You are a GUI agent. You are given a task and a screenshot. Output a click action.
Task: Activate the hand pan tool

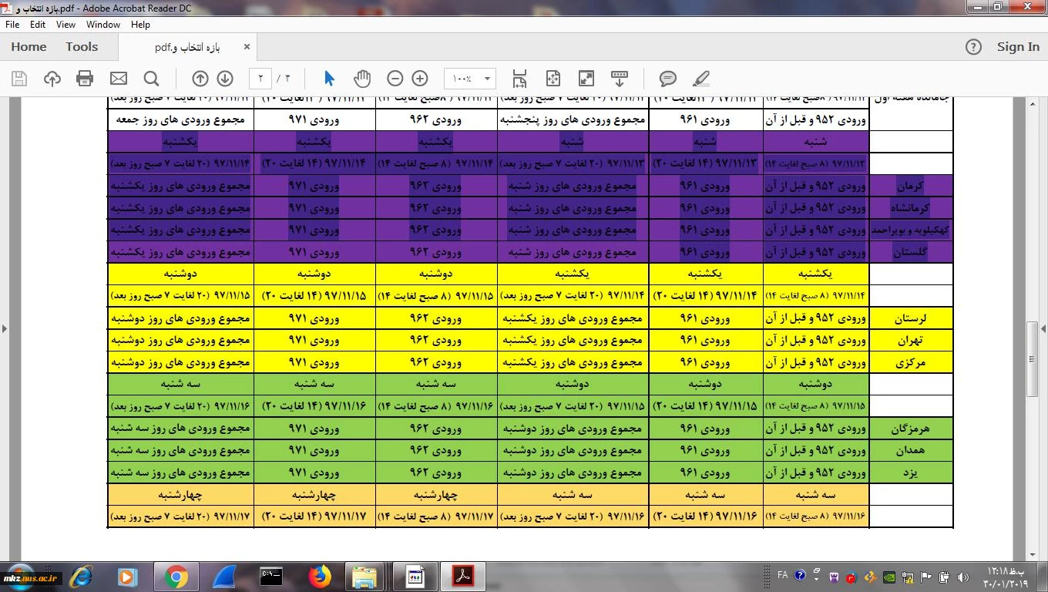coord(362,79)
